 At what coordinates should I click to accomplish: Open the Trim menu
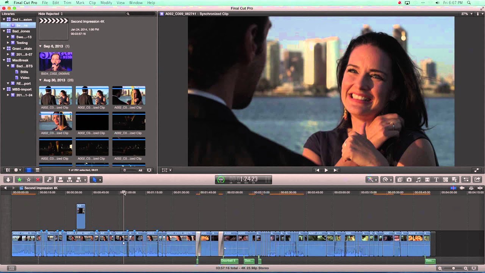point(67,3)
